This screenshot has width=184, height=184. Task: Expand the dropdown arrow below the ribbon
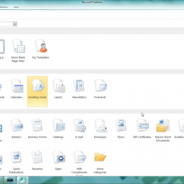coord(15,24)
